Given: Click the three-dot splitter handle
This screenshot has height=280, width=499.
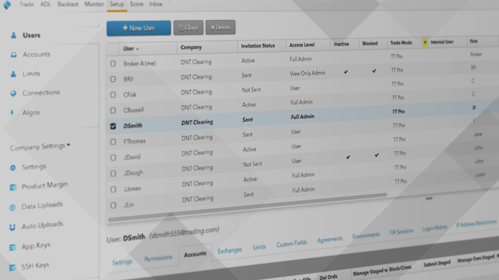Looking at the screenshot, I should (429, 199).
